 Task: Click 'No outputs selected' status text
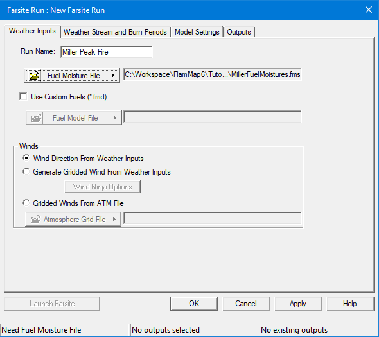pyautogui.click(x=166, y=330)
